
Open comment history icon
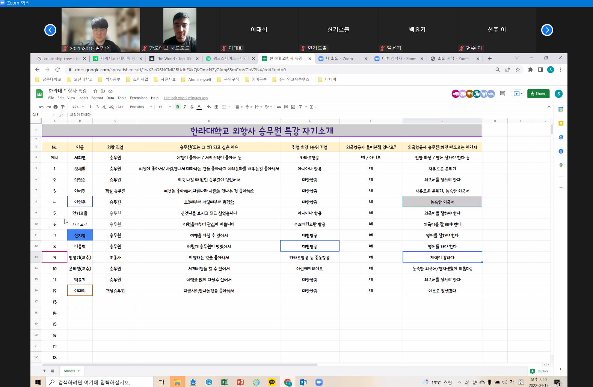[502, 93]
